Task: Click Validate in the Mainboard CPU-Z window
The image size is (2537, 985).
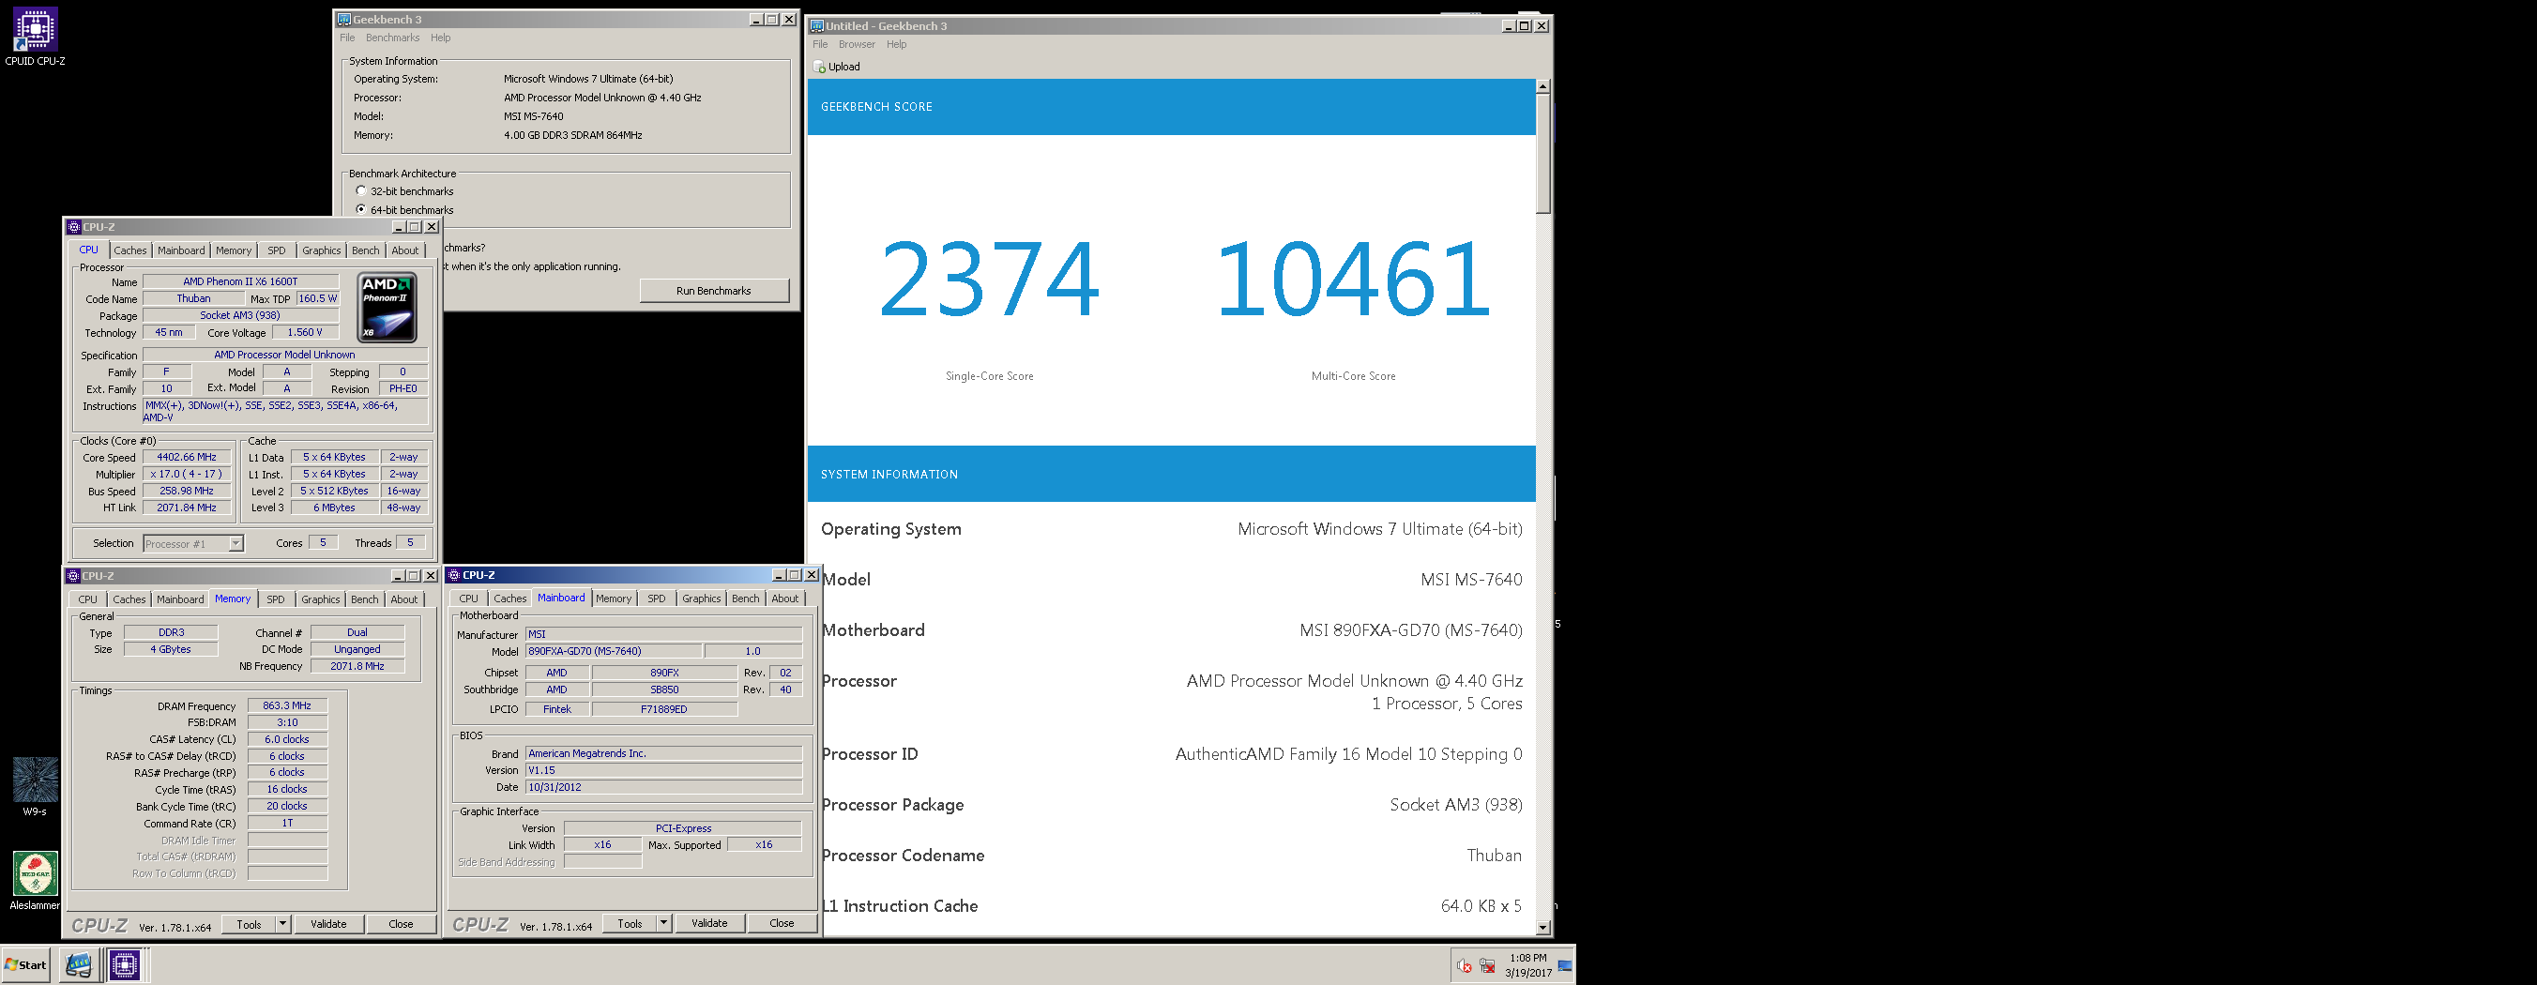Action: click(709, 923)
